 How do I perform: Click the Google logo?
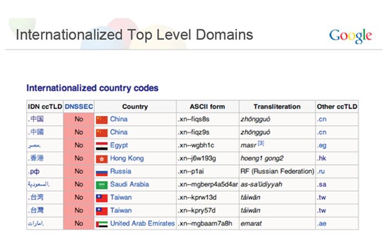click(351, 36)
